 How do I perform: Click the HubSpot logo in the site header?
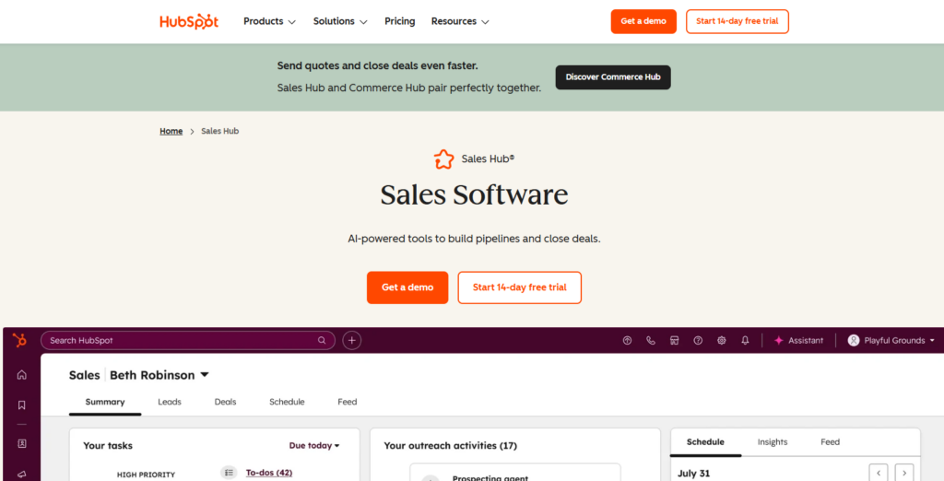coord(188,22)
